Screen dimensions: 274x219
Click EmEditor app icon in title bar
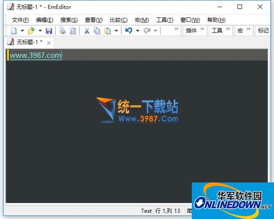click(11, 7)
